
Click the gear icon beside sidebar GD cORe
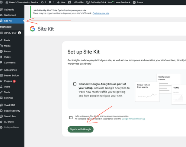tap(1, 122)
